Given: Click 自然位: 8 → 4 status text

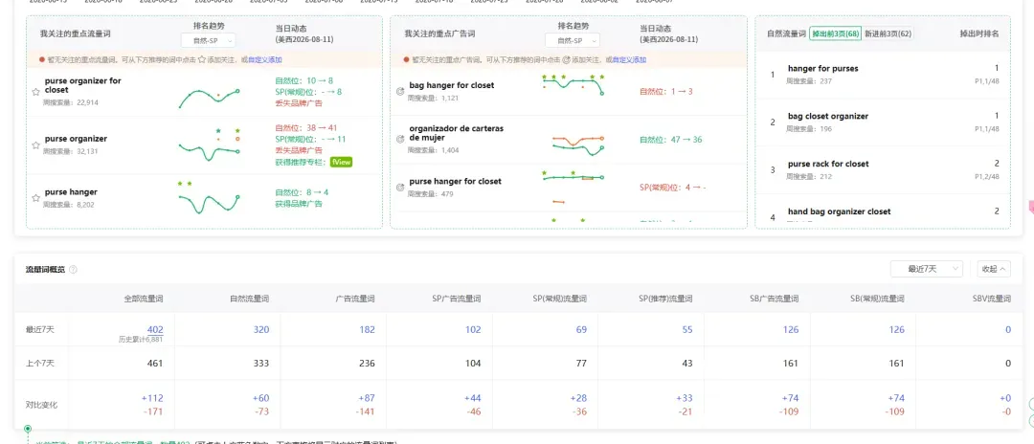Looking at the screenshot, I should point(302,192).
